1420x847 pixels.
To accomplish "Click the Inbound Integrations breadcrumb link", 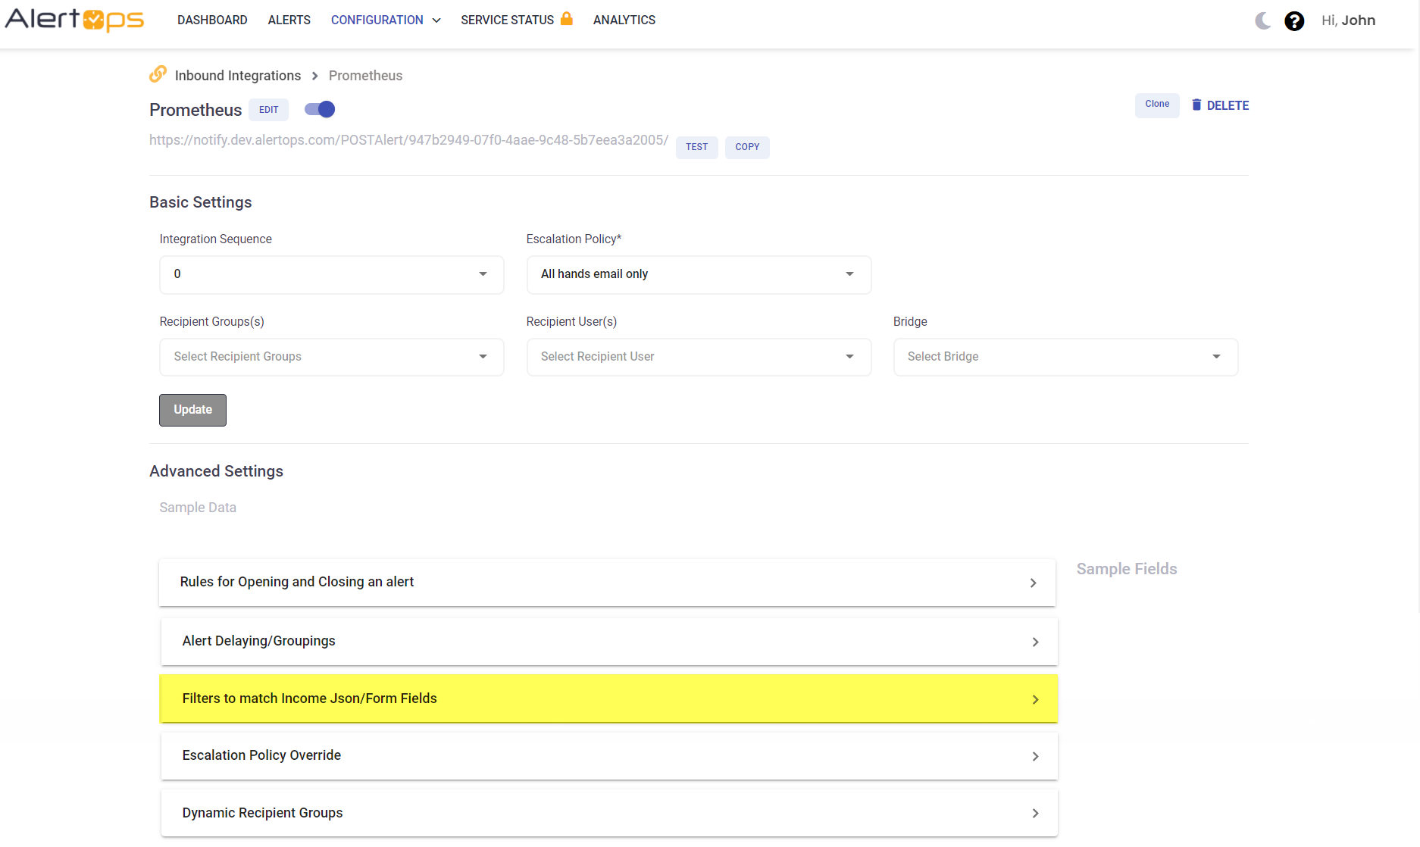I will [x=238, y=76].
